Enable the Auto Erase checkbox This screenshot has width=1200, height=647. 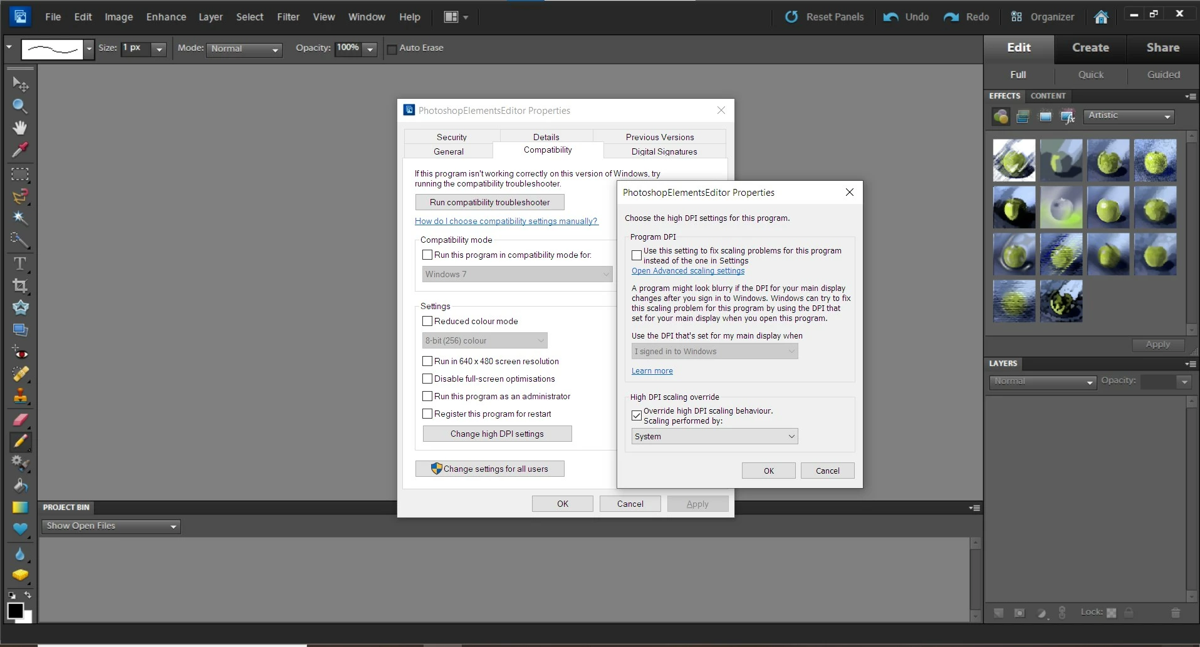point(392,49)
